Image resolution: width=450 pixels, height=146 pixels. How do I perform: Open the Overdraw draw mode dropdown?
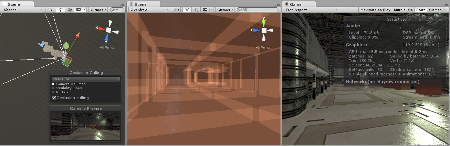(150, 10)
